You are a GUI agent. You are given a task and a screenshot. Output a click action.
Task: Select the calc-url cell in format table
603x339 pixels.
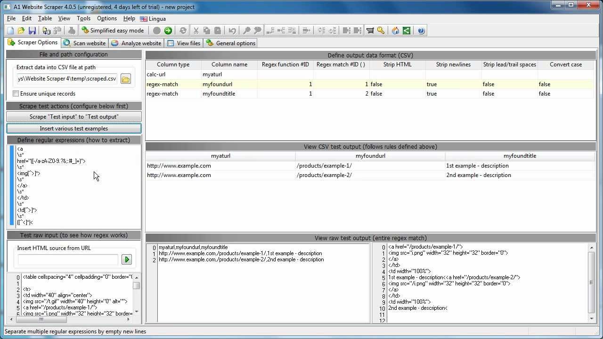(x=173, y=74)
